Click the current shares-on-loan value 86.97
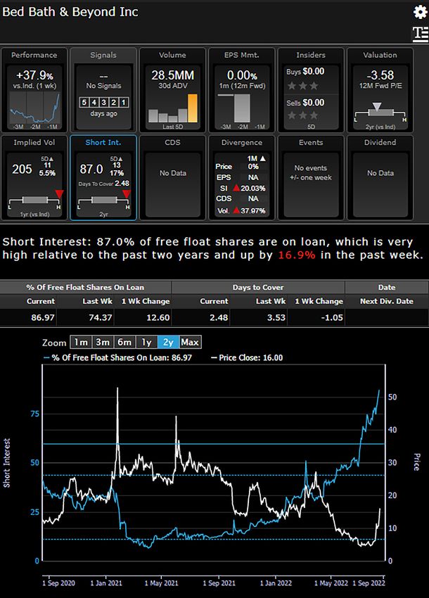The height and width of the screenshot is (598, 429). [43, 317]
